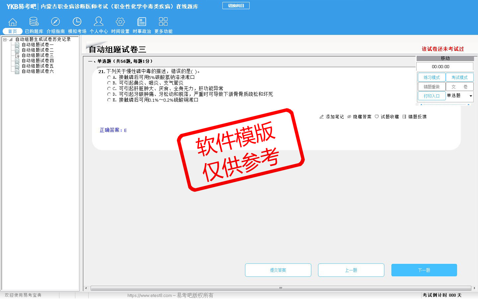This screenshot has width=478, height=299.
Task: Open 更多功能 grid icon
Action: click(163, 22)
